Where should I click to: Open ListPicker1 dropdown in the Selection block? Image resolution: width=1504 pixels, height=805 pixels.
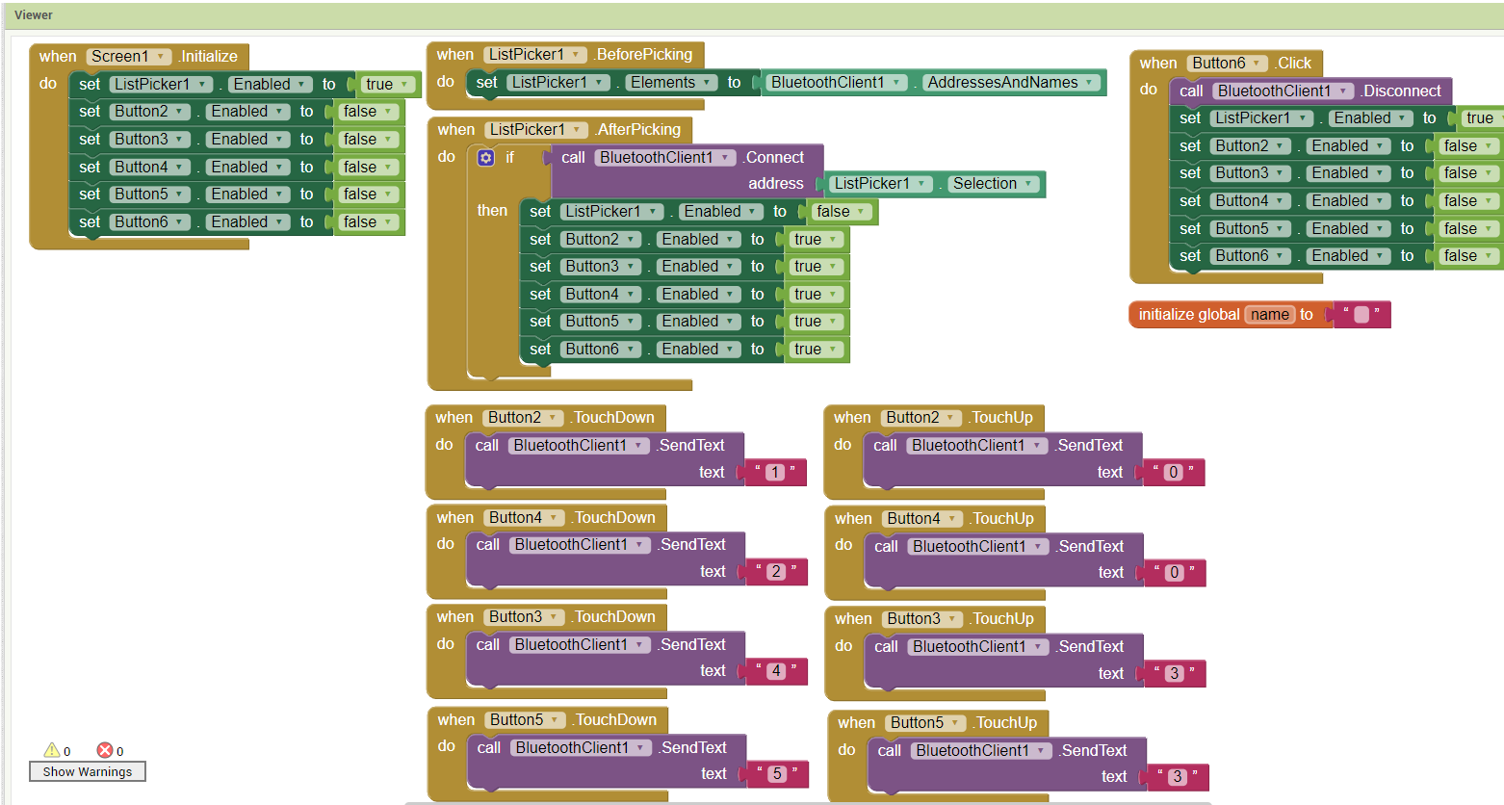(x=881, y=183)
